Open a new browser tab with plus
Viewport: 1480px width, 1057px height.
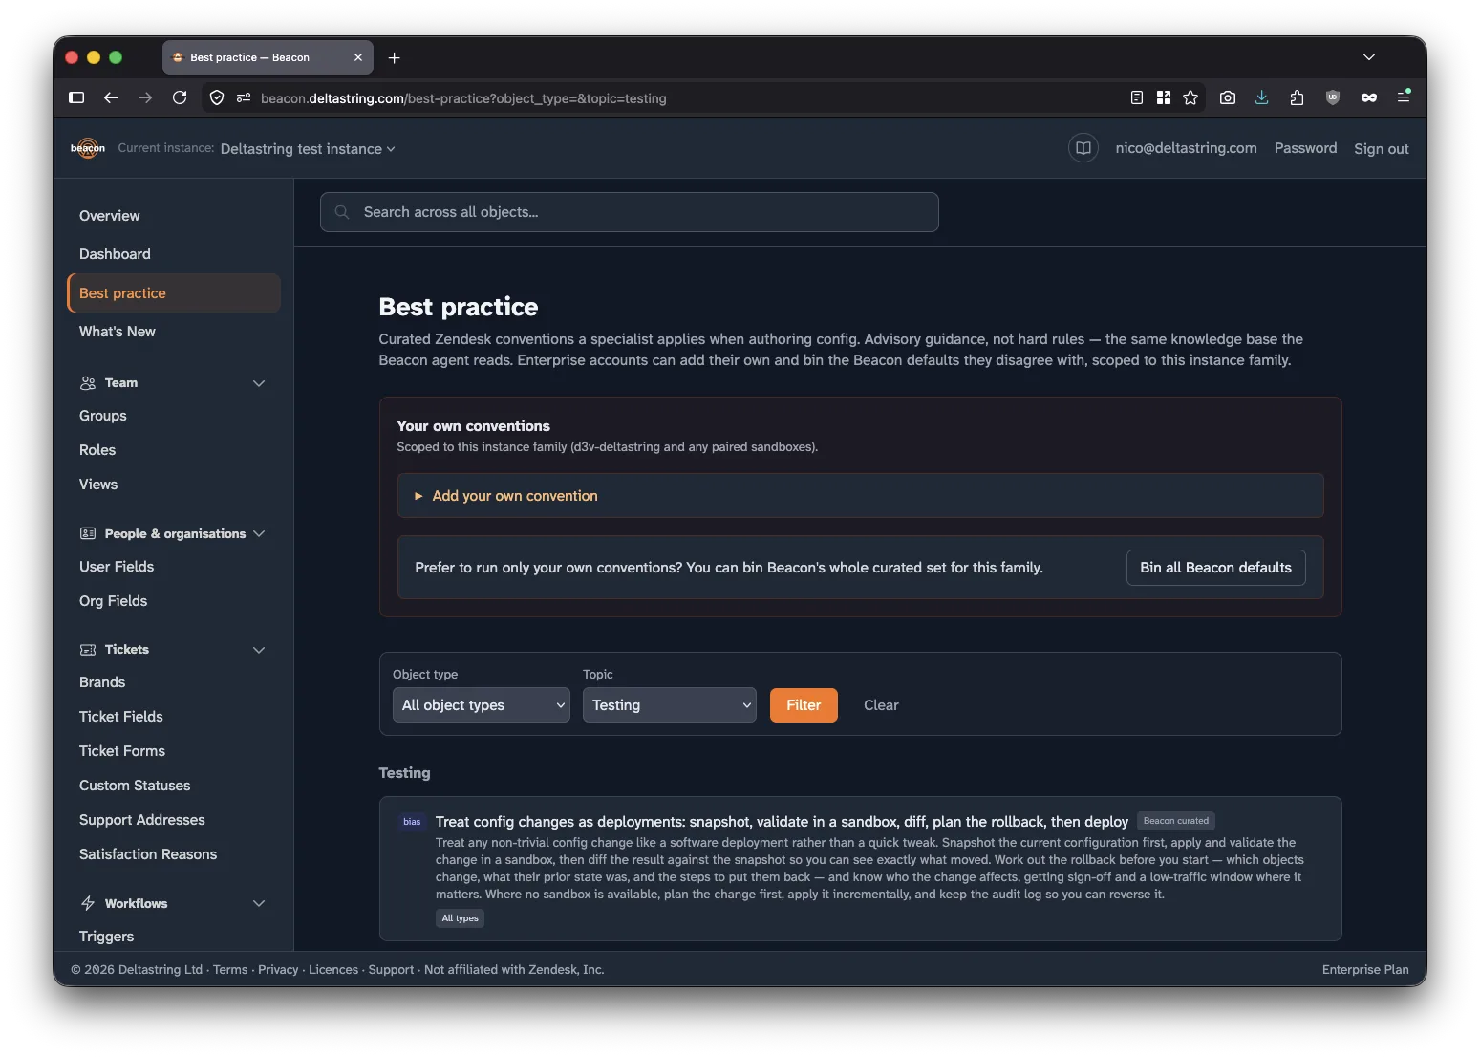pyautogui.click(x=394, y=57)
